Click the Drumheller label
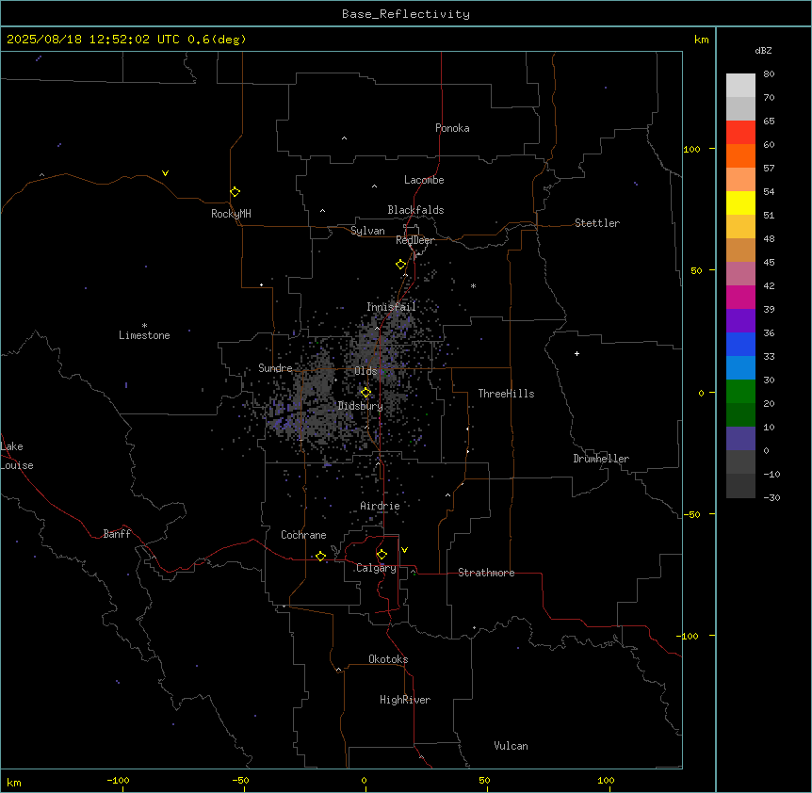Image resolution: width=812 pixels, height=793 pixels. pos(601,459)
